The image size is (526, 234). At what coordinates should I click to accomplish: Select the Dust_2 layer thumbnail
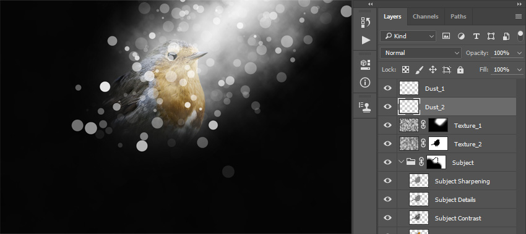pyautogui.click(x=409, y=106)
